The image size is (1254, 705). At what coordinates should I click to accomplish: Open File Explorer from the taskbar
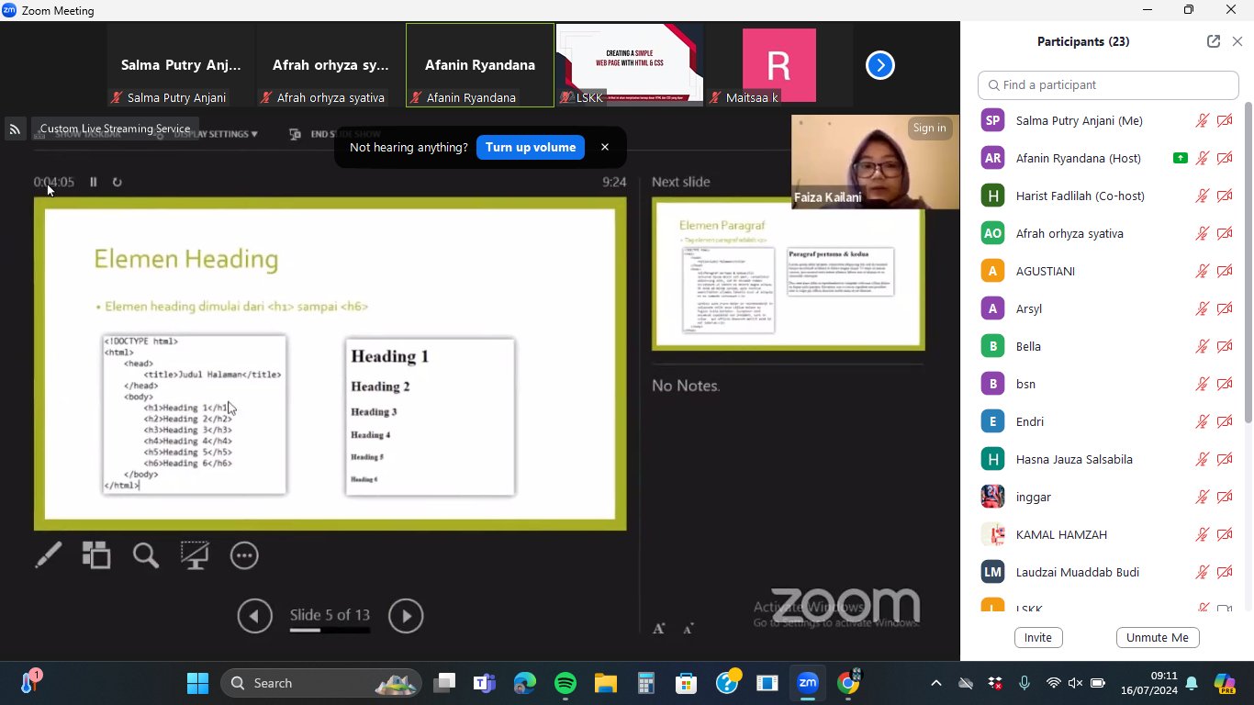pyautogui.click(x=606, y=683)
